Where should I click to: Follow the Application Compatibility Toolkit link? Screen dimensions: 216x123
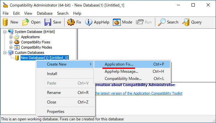[139, 93]
